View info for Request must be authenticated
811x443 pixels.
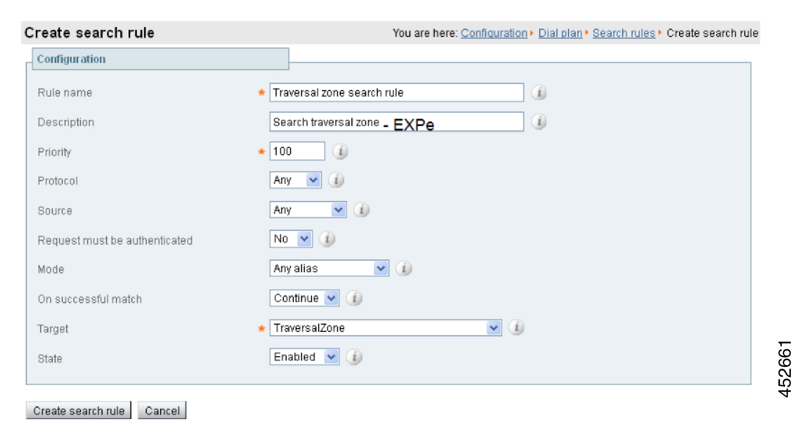[x=327, y=239]
